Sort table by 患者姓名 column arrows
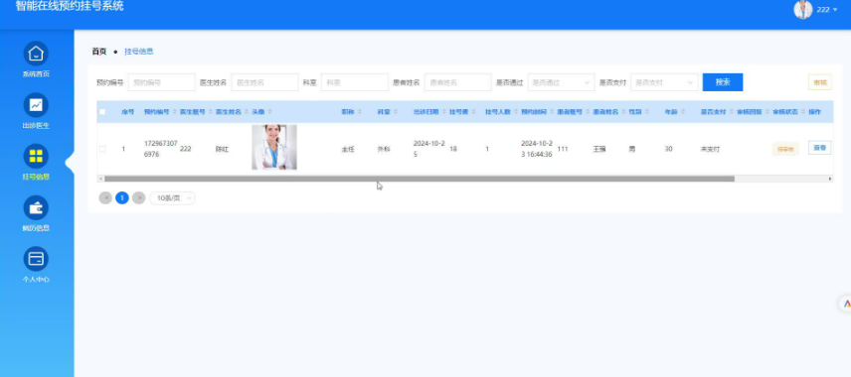This screenshot has height=377, width=851. pyautogui.click(x=623, y=112)
